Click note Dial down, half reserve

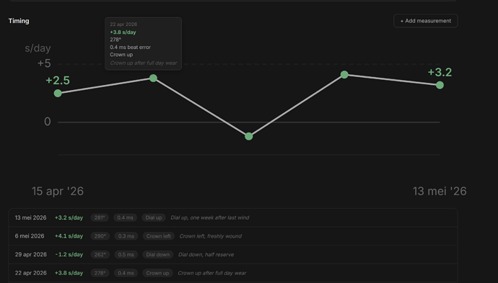click(206, 254)
